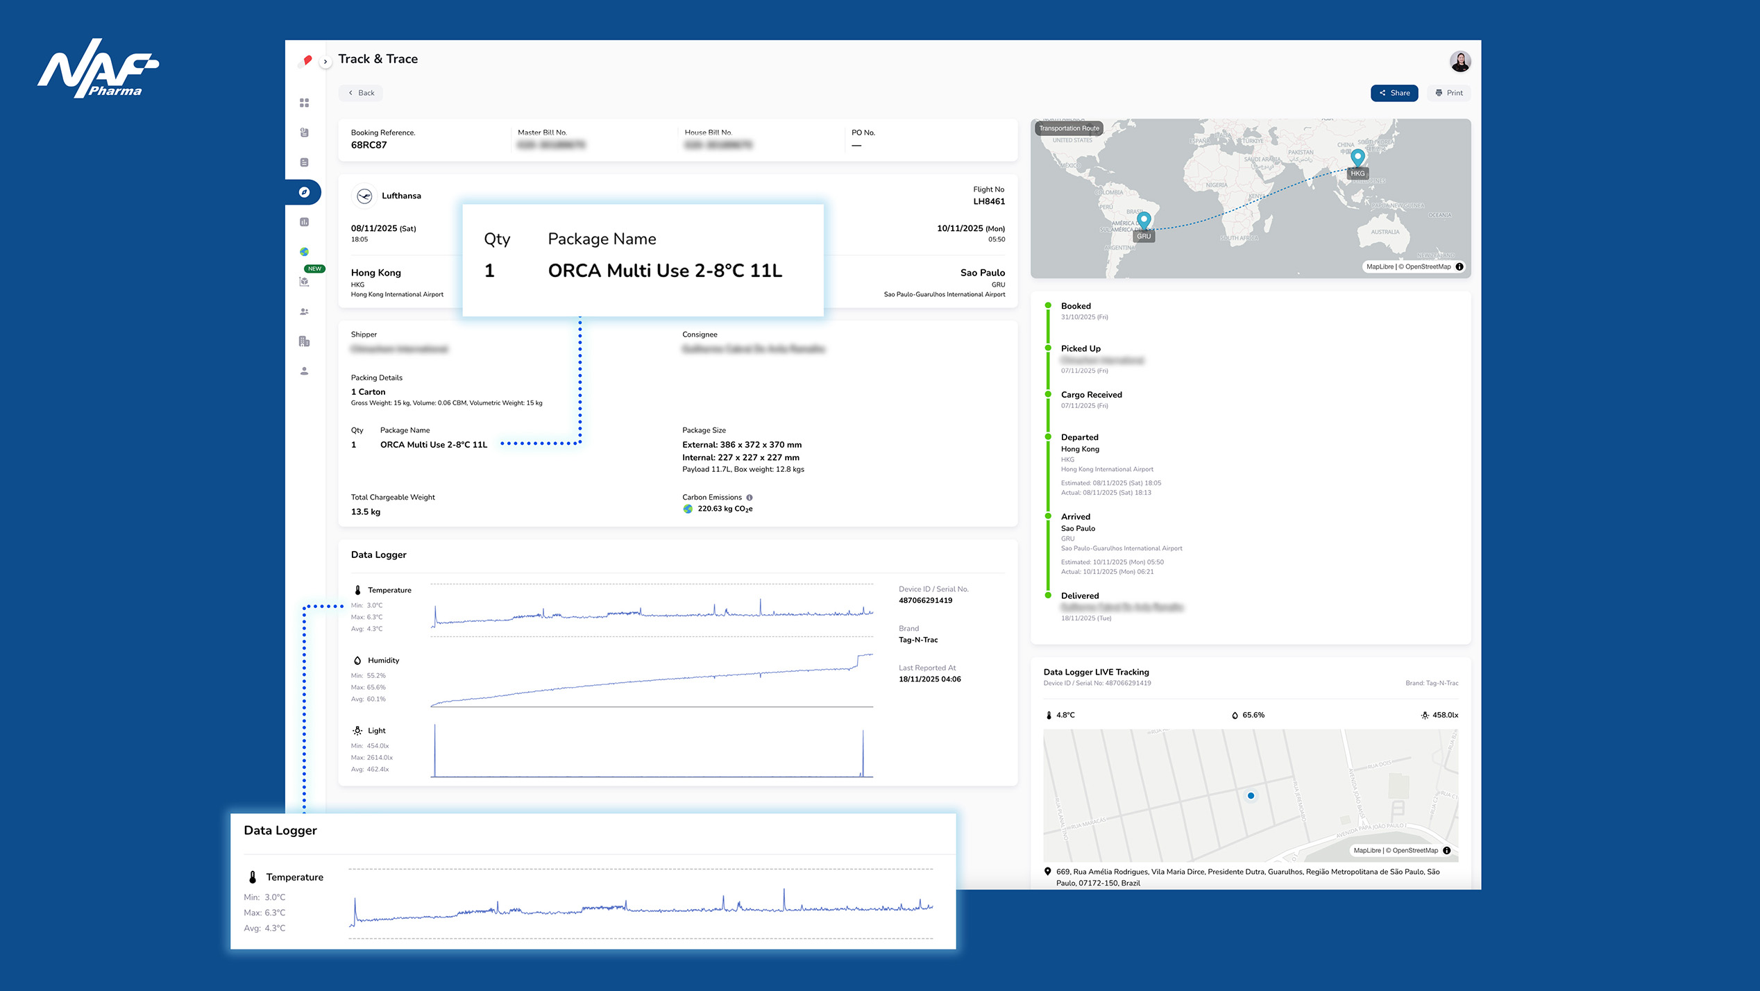Click the Back button
Screen dimensions: 1760x991
pyautogui.click(x=361, y=93)
